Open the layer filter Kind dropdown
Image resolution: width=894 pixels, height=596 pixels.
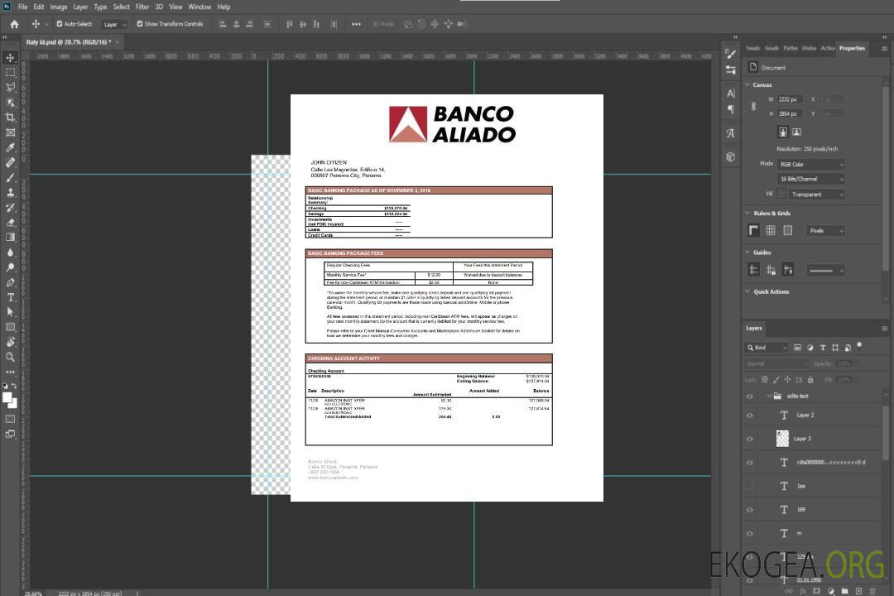point(767,348)
